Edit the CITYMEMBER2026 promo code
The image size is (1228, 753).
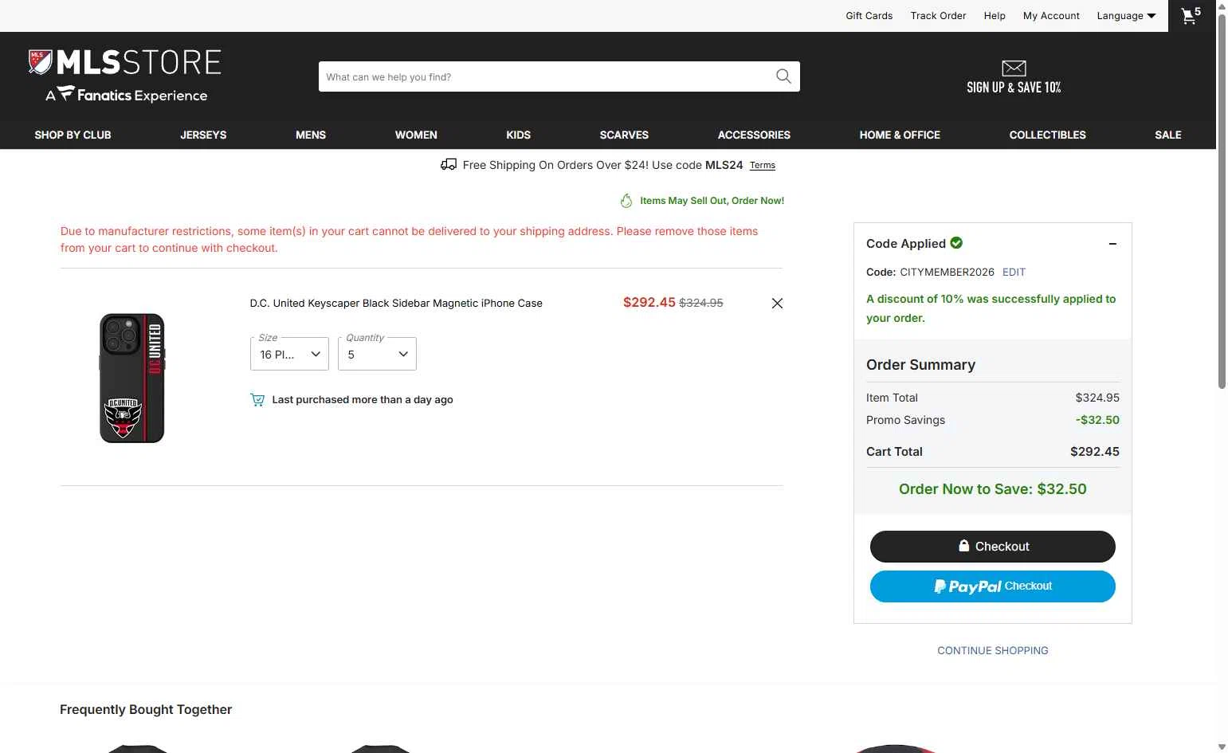pyautogui.click(x=1014, y=272)
